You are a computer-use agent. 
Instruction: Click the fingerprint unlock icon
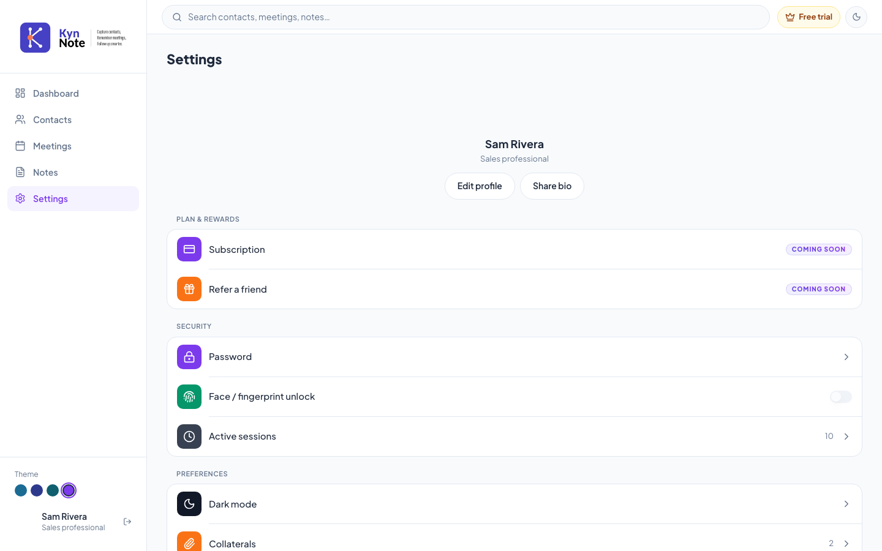tap(189, 397)
